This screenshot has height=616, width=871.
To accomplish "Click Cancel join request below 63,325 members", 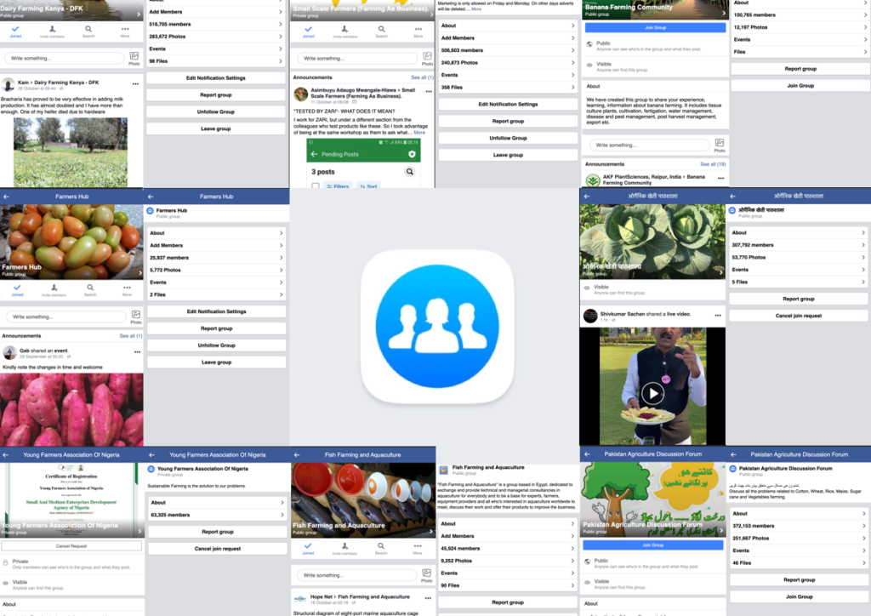I will 218,549.
